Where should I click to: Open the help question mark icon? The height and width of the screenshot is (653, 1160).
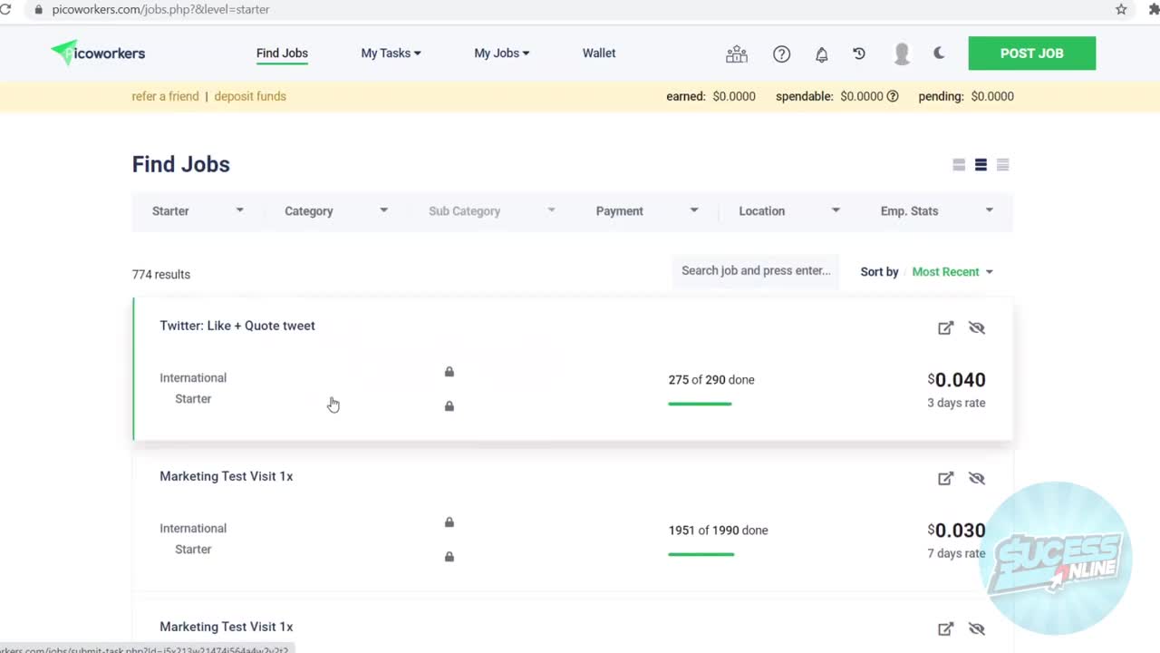point(781,54)
